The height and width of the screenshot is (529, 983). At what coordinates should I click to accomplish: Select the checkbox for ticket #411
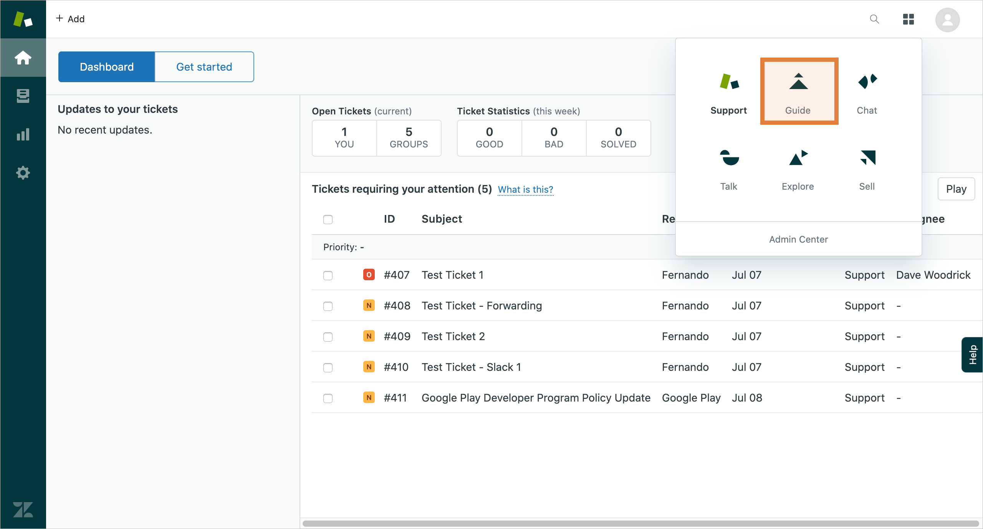click(x=328, y=398)
